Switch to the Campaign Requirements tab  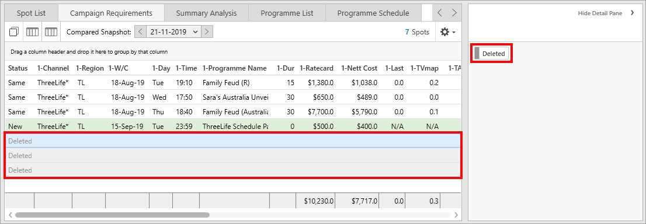111,13
